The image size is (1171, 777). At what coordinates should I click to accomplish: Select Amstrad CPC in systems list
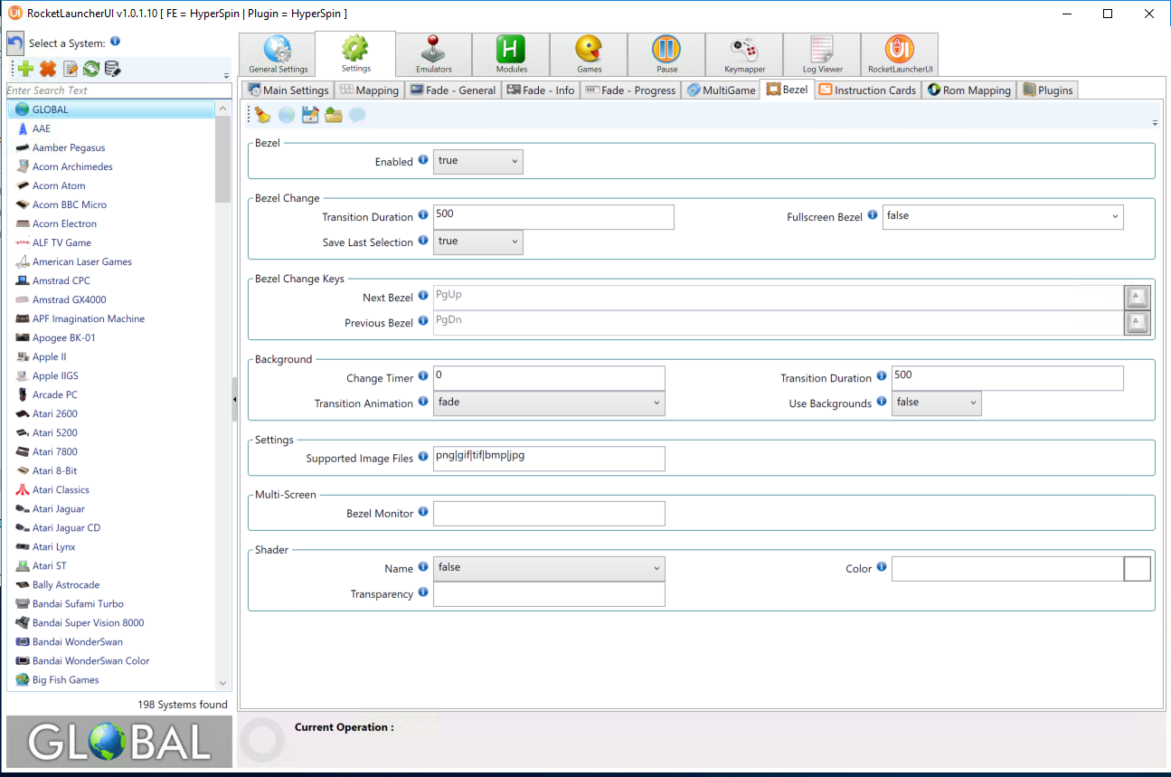(x=111, y=280)
